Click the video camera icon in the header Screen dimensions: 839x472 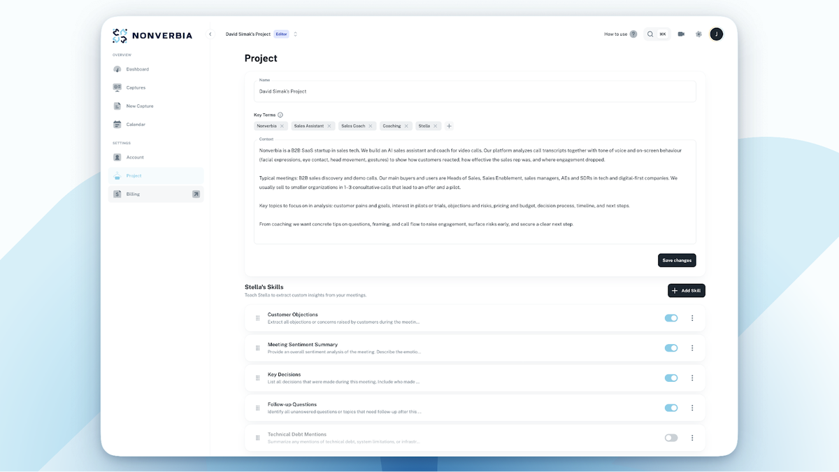point(681,34)
